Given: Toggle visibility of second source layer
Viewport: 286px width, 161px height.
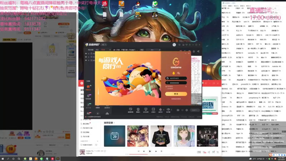Looking at the screenshot, I should point(86,57).
